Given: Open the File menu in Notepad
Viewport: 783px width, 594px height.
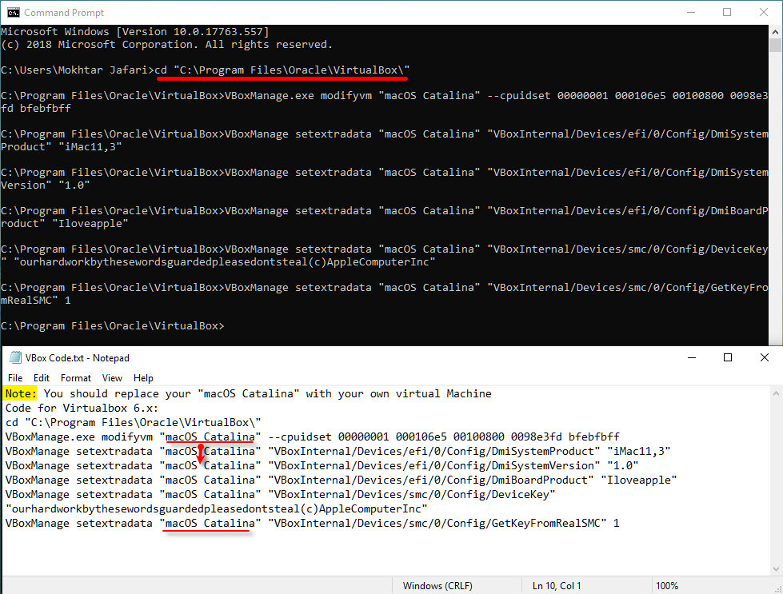Looking at the screenshot, I should point(15,378).
